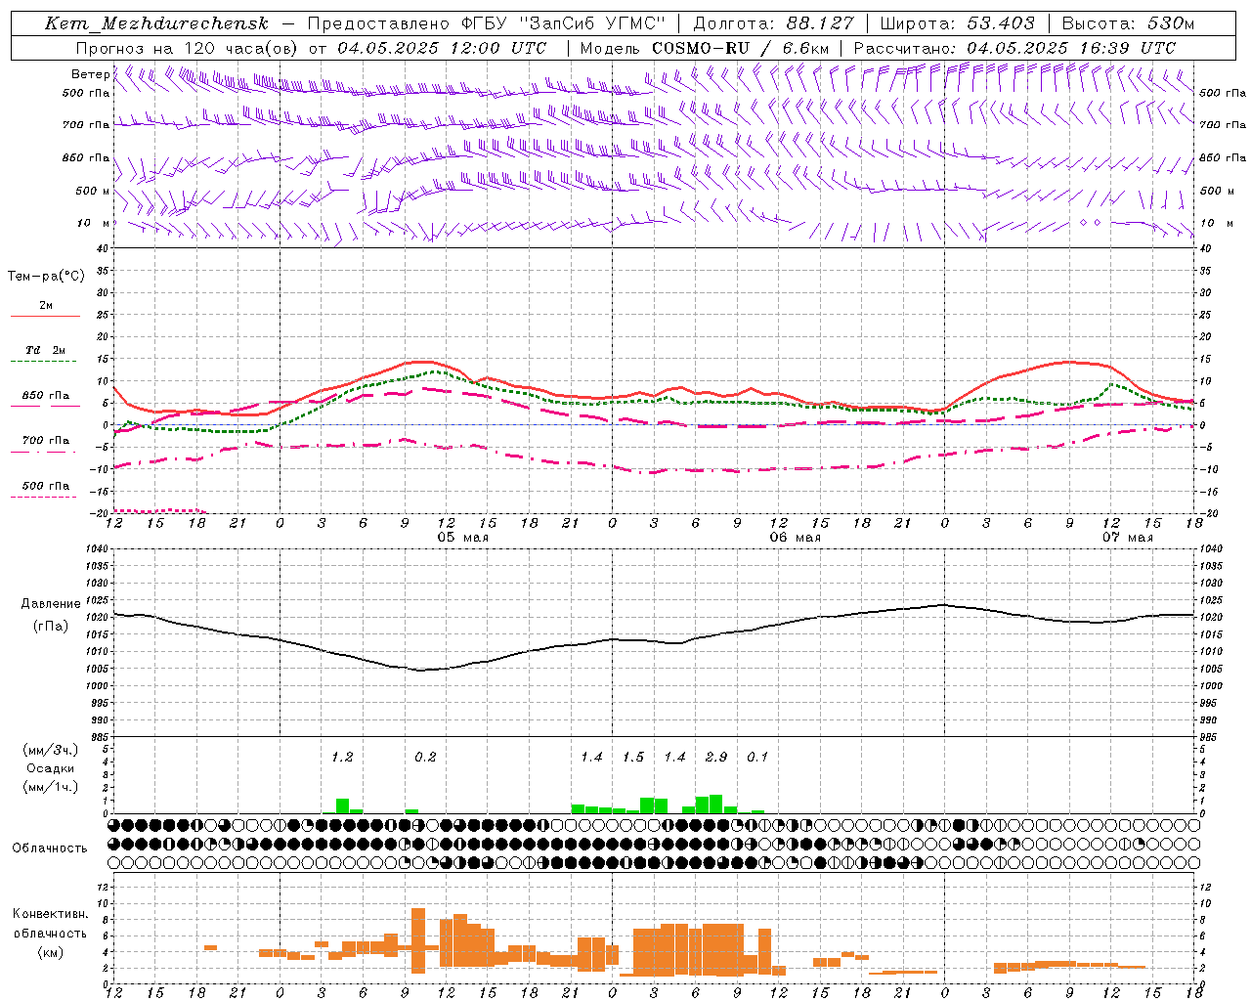Viewport: 1251px width, 1001px height.
Task: Click the left 10 м wind level label
Action: point(93,223)
